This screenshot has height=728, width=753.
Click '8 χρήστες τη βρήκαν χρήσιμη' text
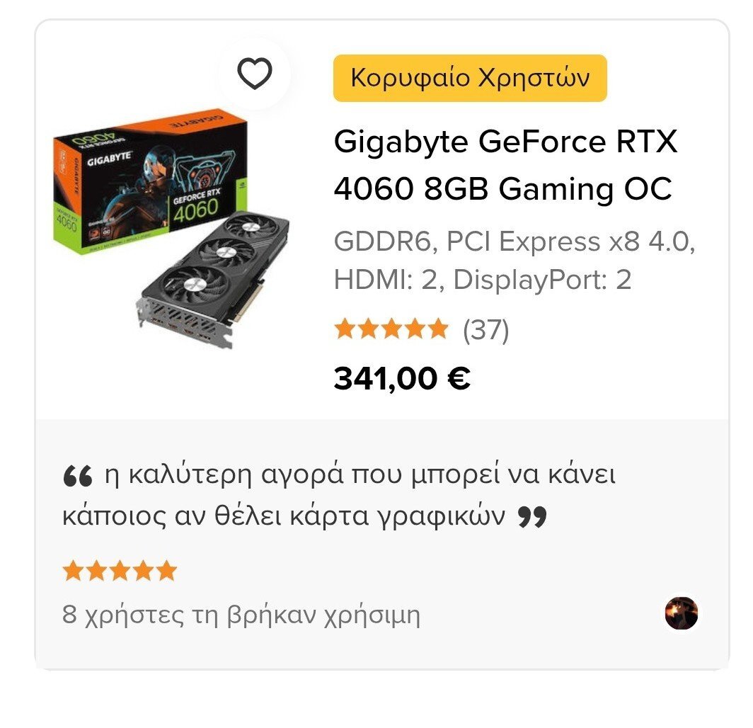241,615
